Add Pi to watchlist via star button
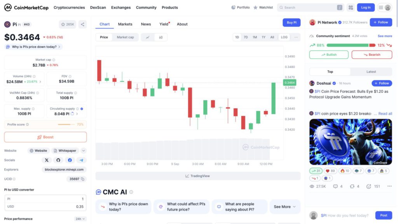This screenshot has height=224, width=398. tap(68, 24)
